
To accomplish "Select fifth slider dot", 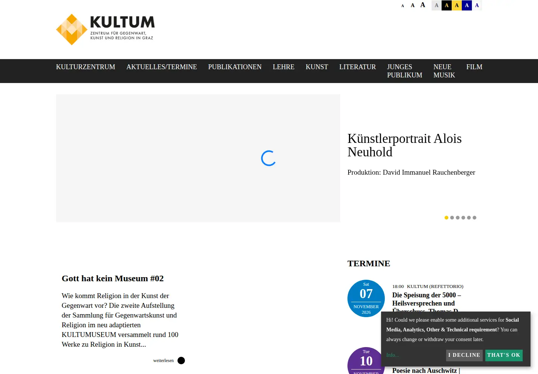I will [x=469, y=218].
